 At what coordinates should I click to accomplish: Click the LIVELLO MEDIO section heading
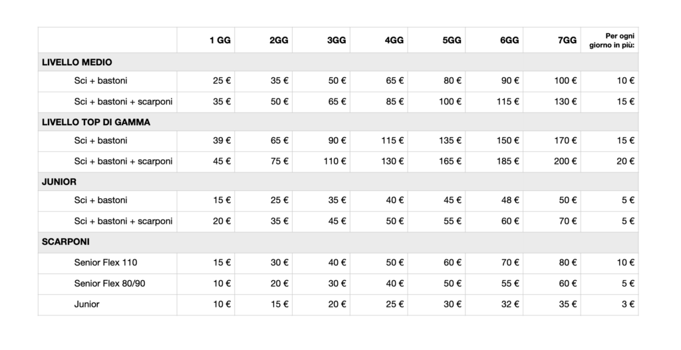pyautogui.click(x=77, y=62)
